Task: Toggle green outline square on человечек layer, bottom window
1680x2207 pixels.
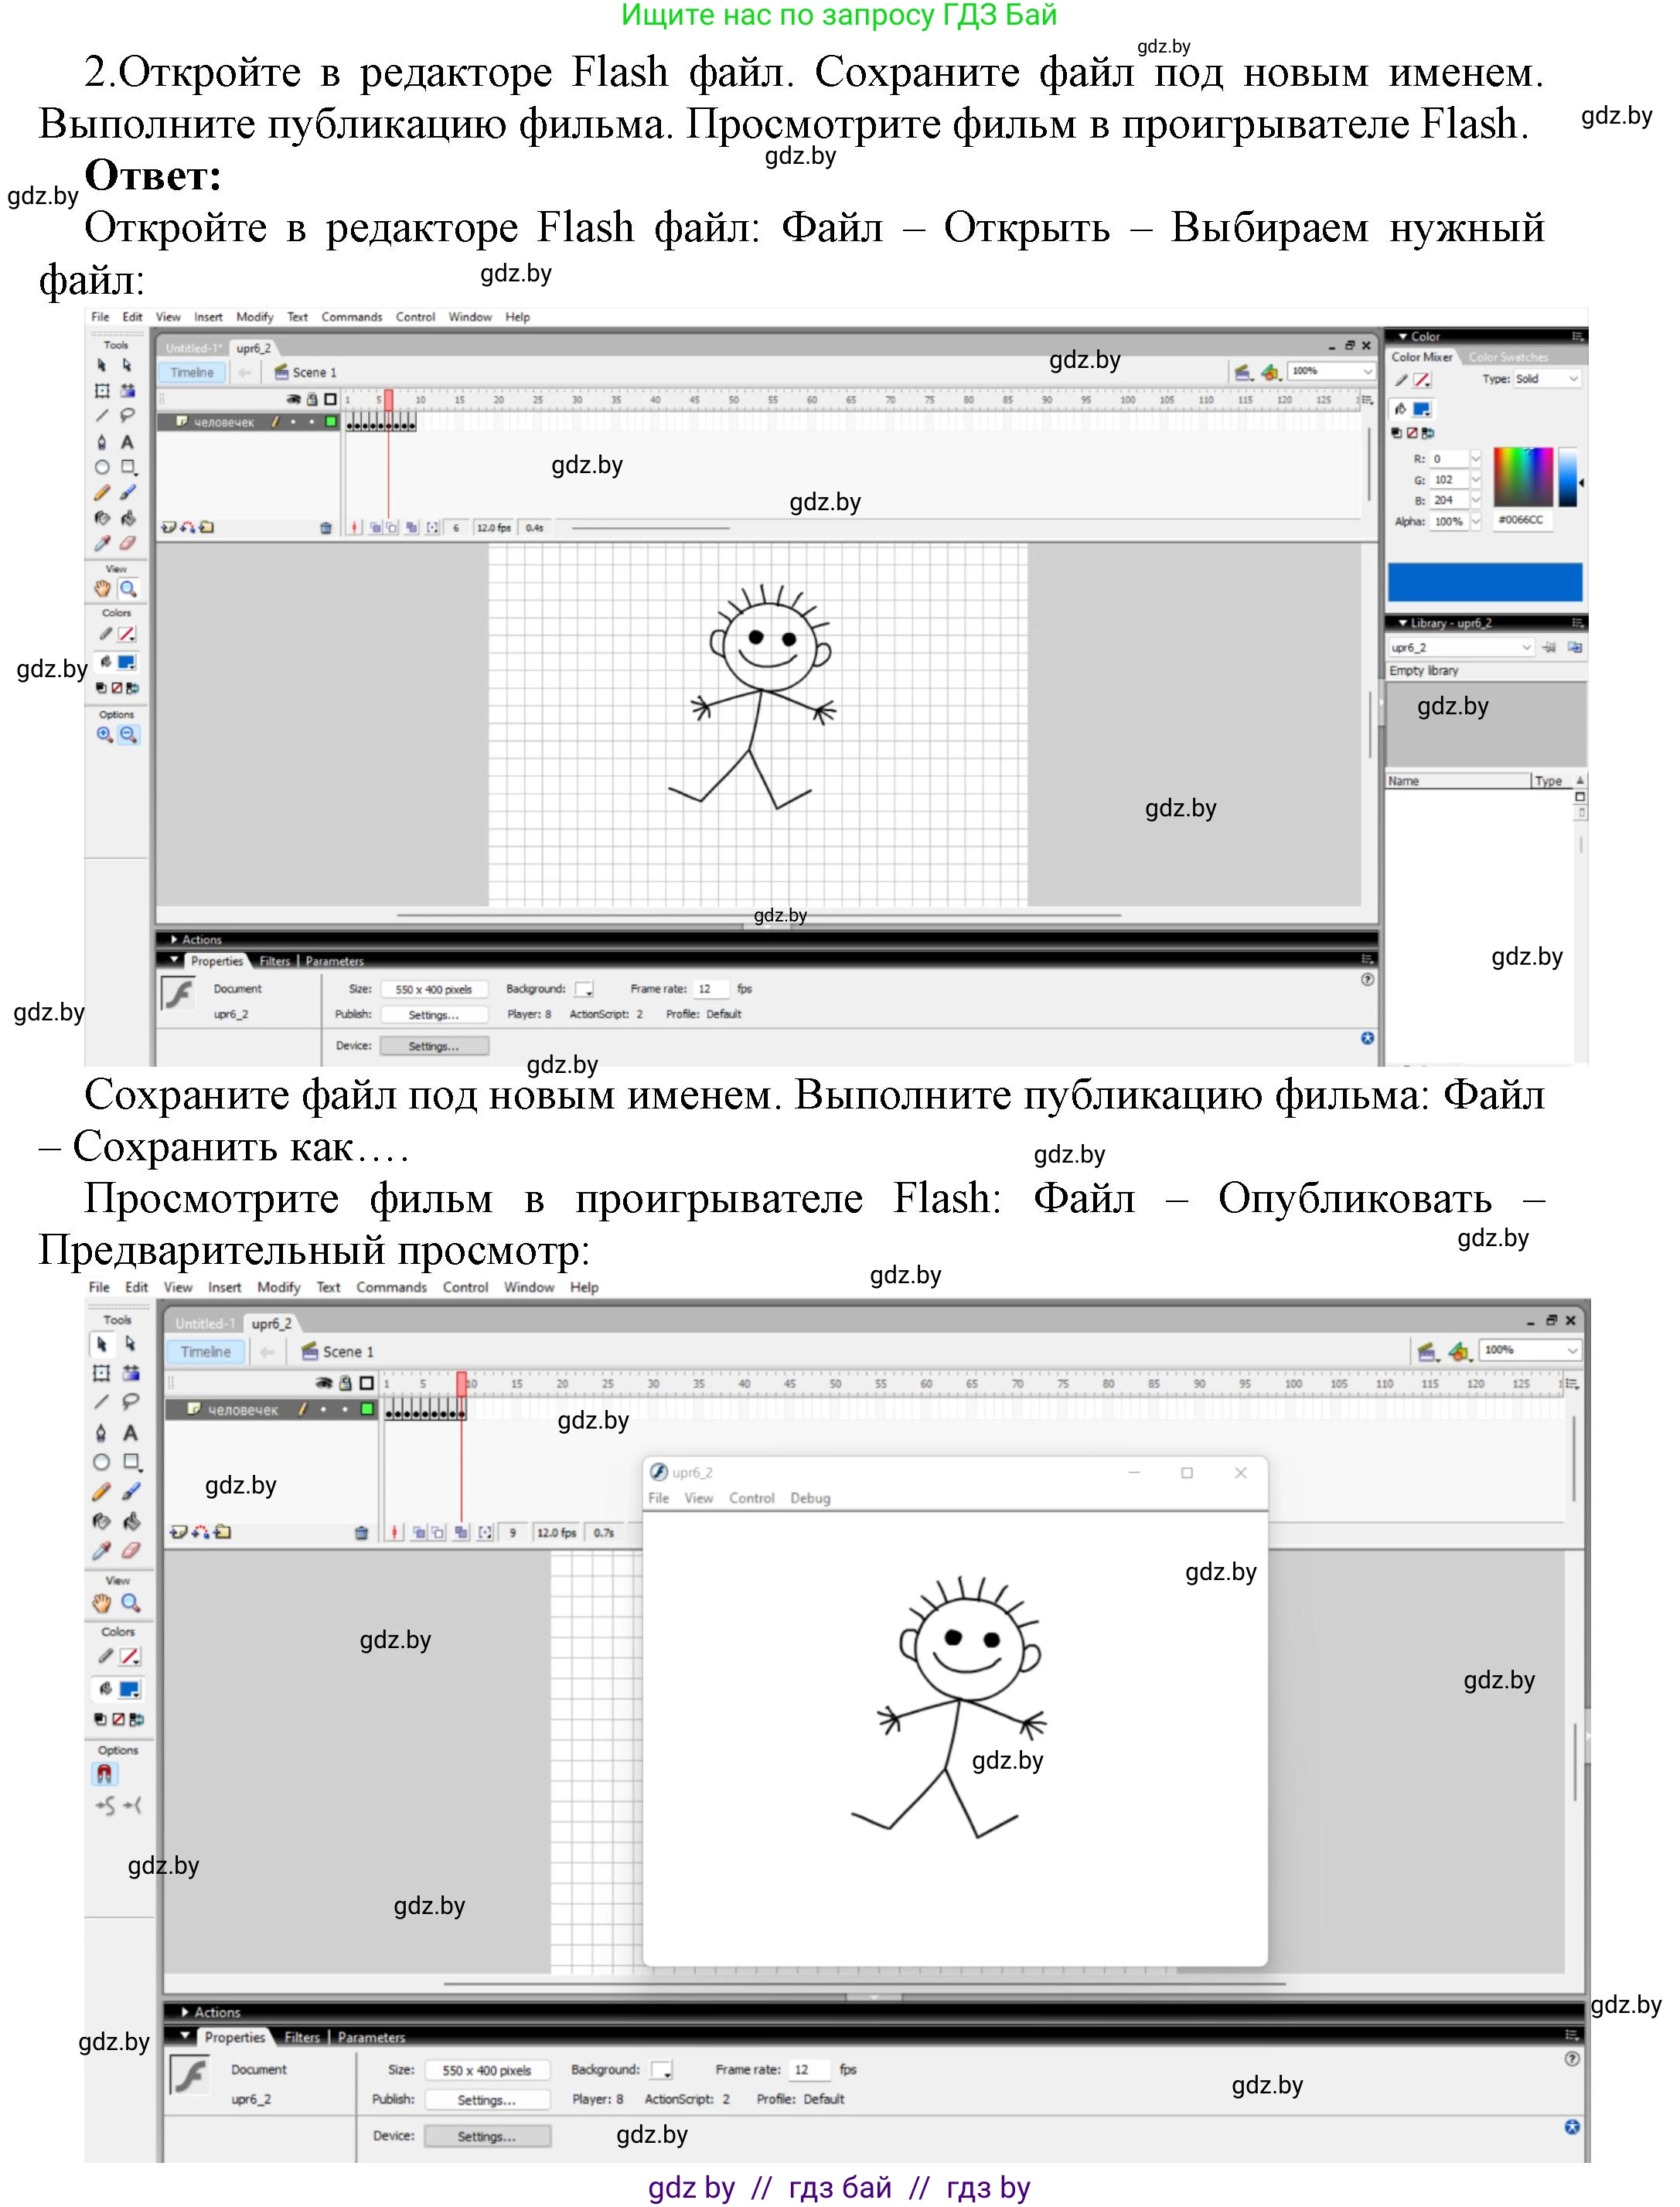Action: click(x=367, y=1409)
